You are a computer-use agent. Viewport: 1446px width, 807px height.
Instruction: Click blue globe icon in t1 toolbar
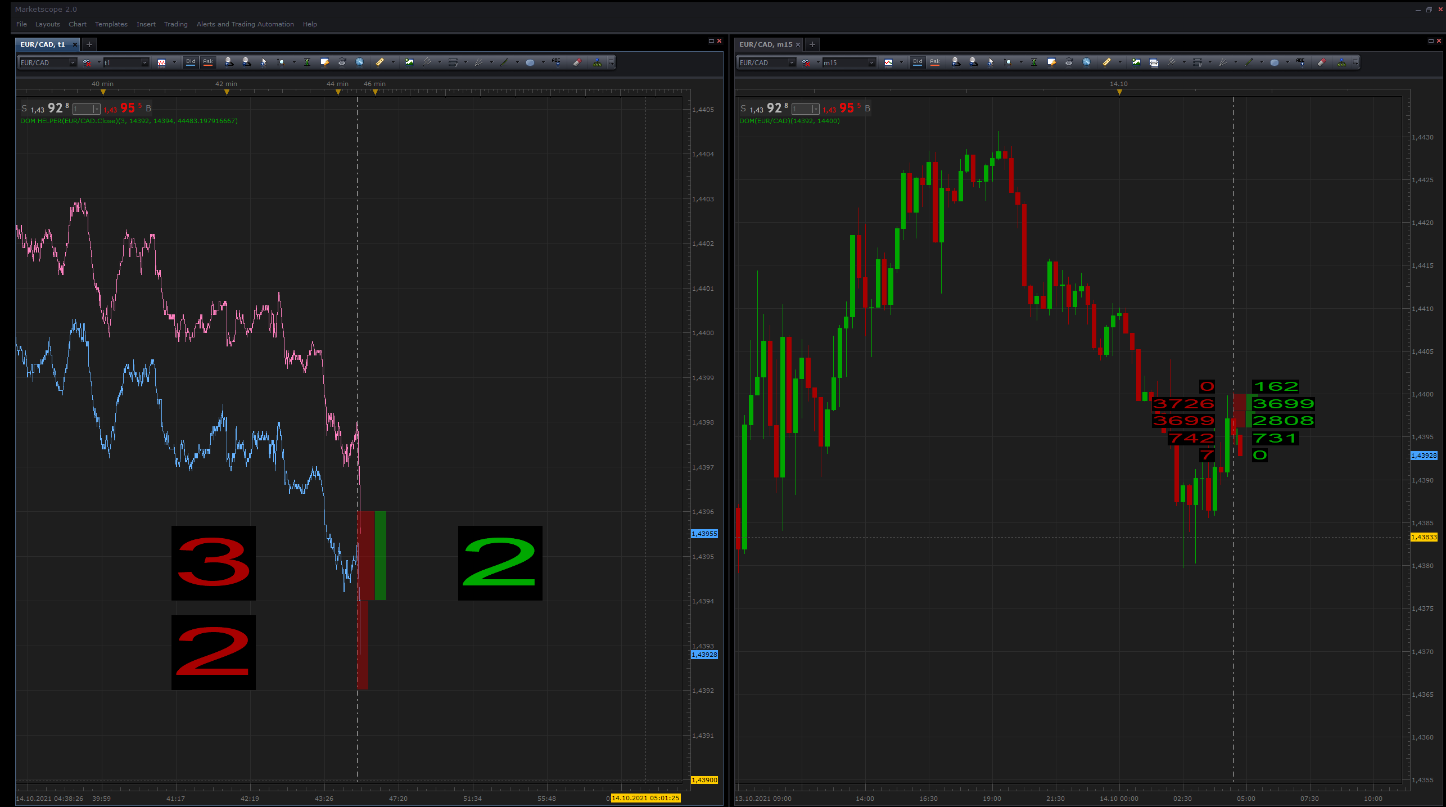click(359, 62)
